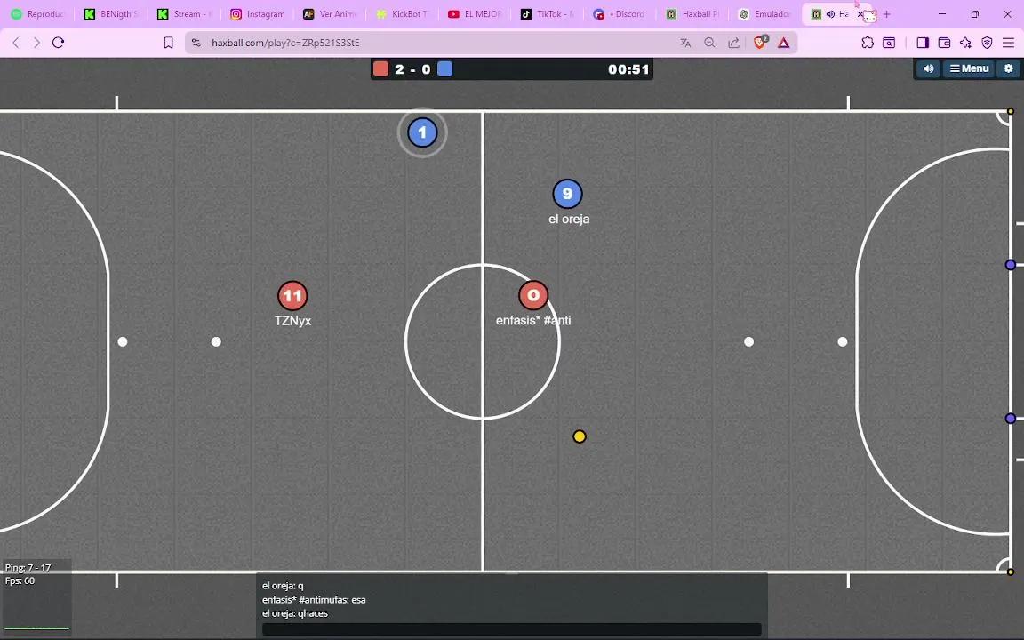This screenshot has width=1024, height=640.
Task: Open the browser extensions puzzle icon
Action: [x=868, y=43]
